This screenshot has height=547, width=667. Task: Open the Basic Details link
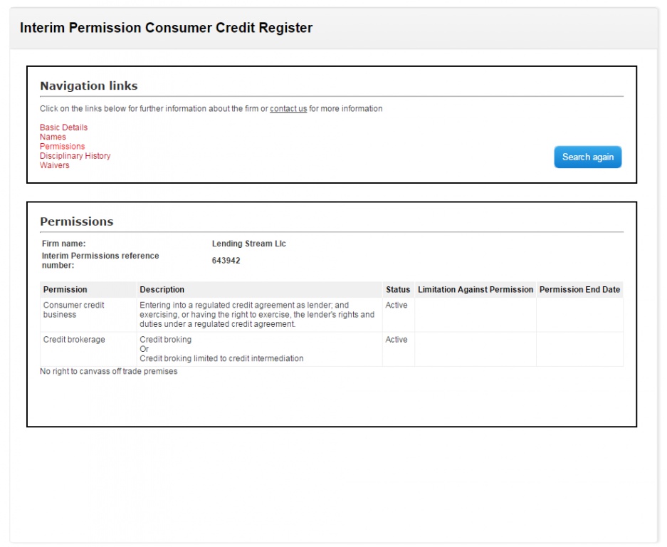click(x=63, y=127)
